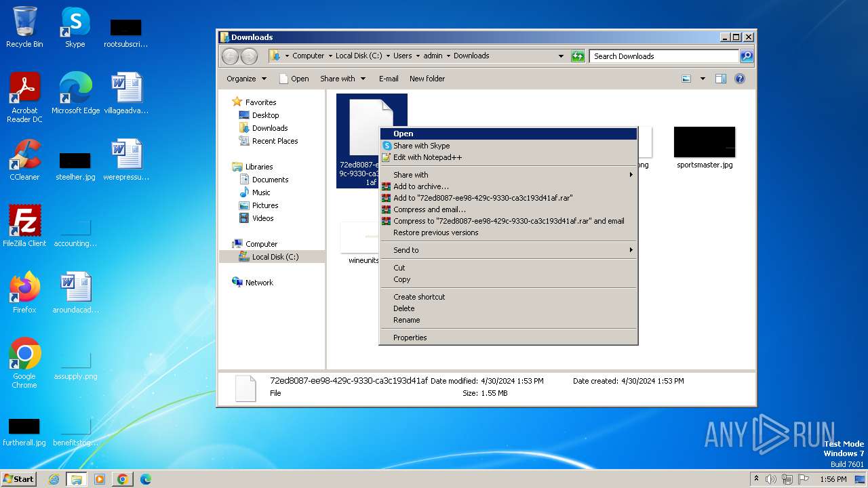Click the Forward navigation arrow in Explorer
Viewport: 868px width, 488px height.
coord(249,56)
